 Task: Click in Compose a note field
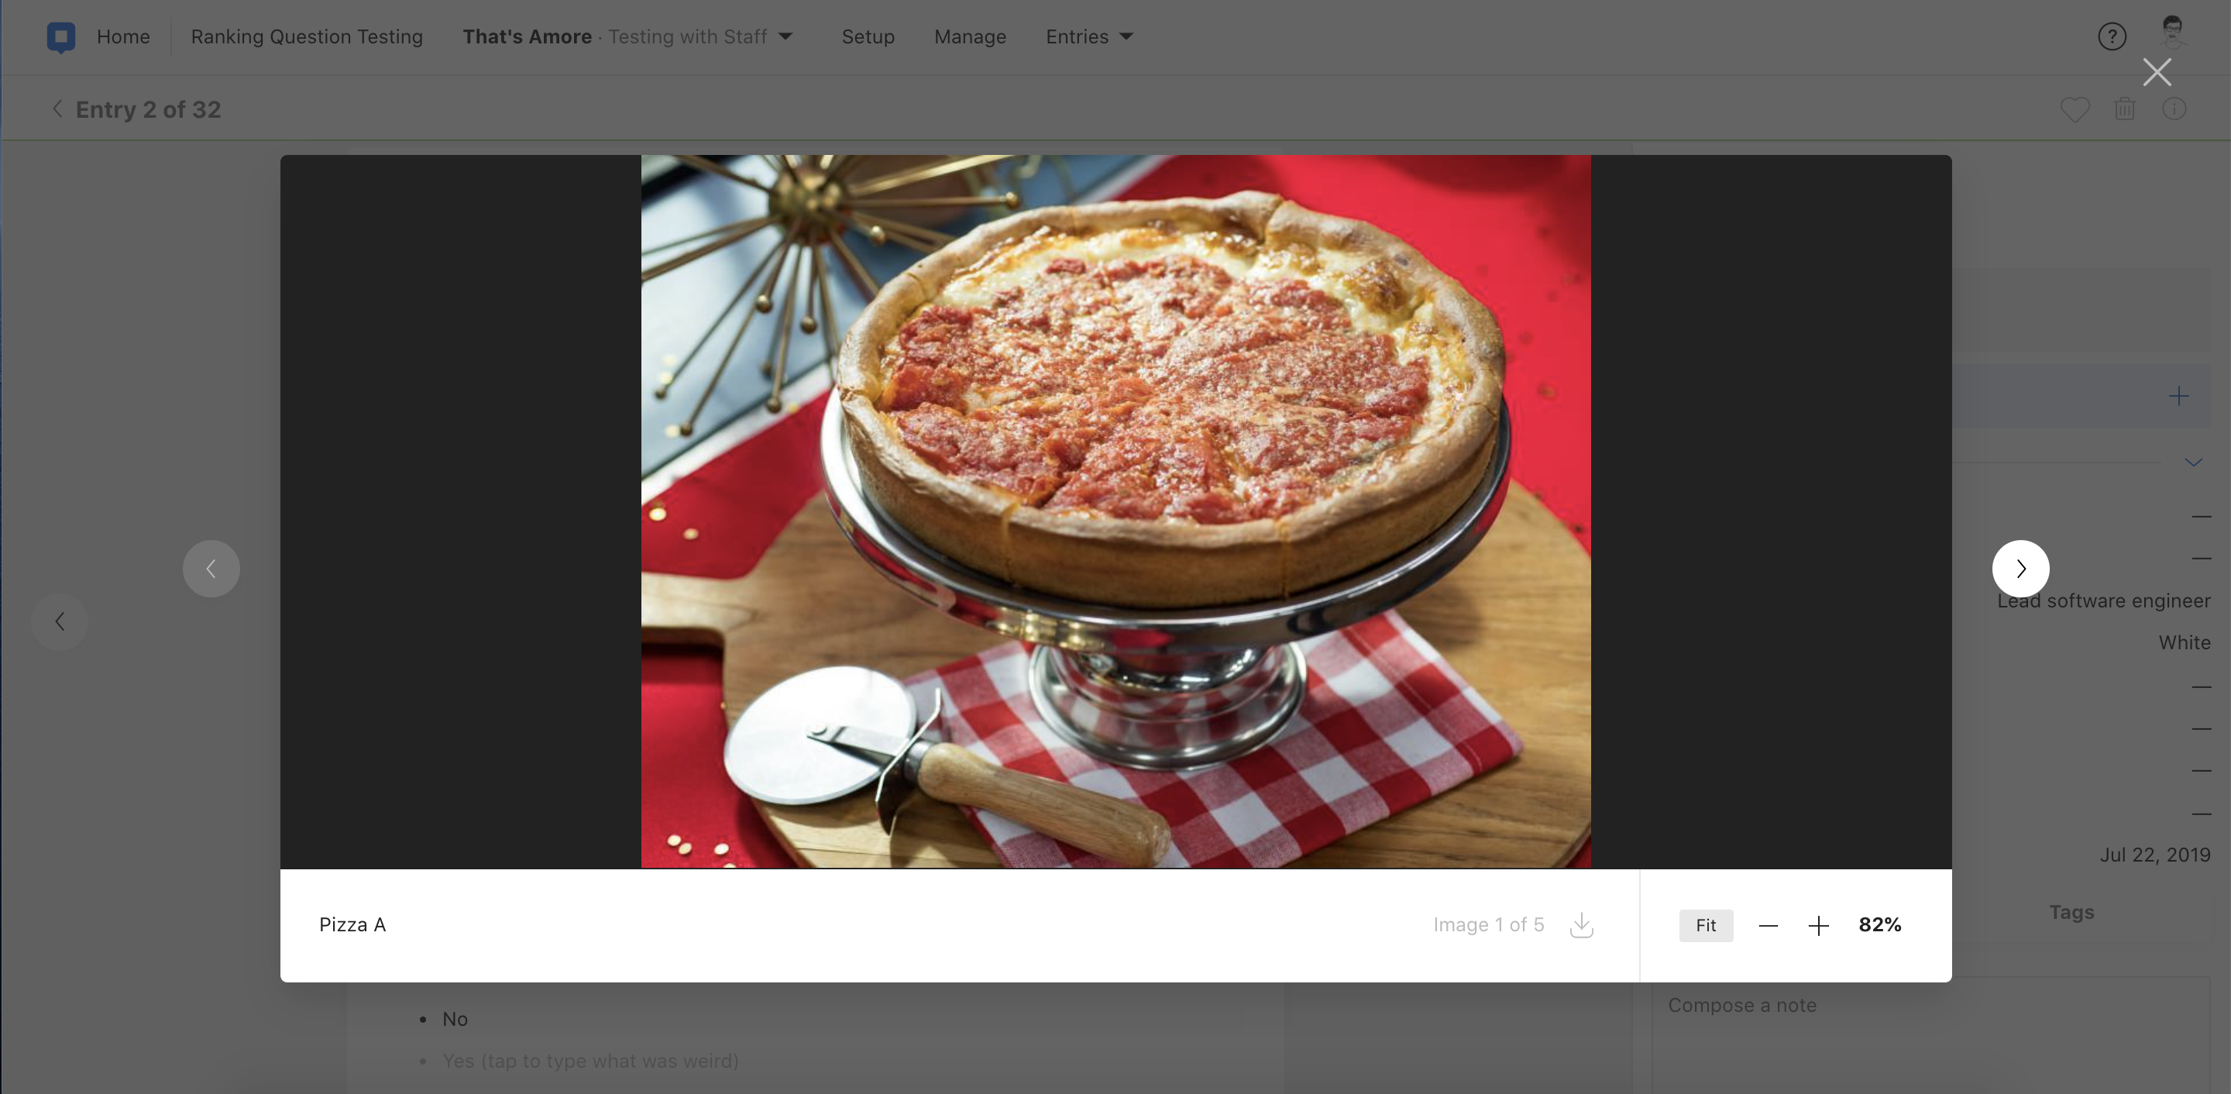pos(1930,1035)
